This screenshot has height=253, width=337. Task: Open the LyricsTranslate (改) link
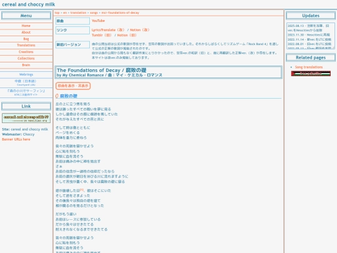[108, 30]
